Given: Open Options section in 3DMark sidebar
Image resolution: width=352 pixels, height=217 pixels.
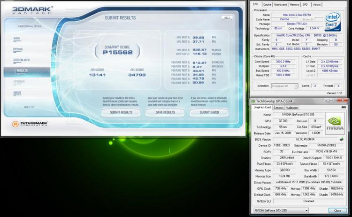Looking at the screenshot, I should pos(18,50).
